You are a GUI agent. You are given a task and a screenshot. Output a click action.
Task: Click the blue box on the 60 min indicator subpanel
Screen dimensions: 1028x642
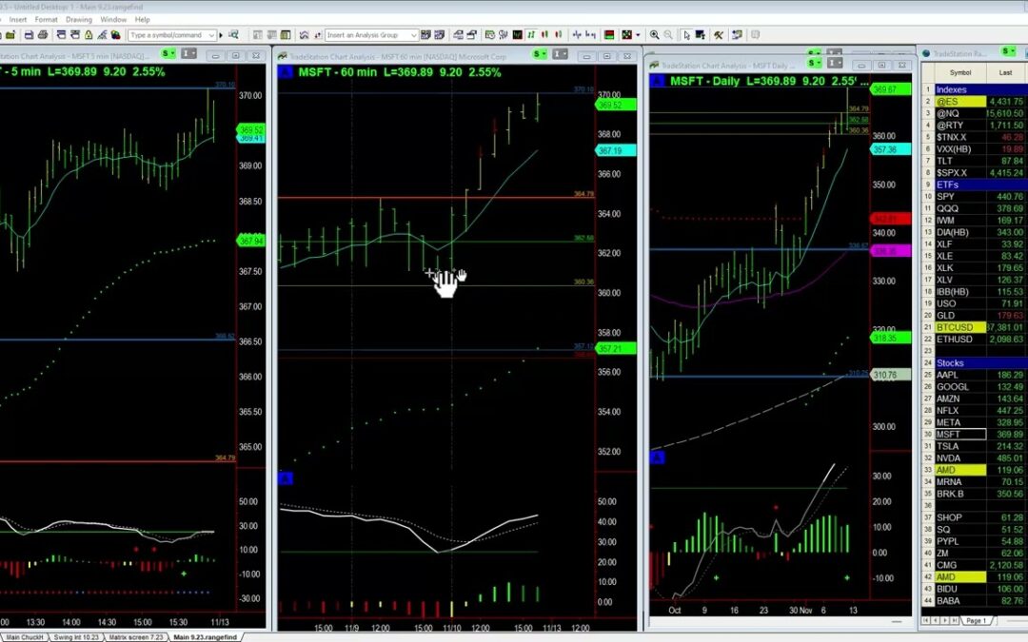(286, 478)
